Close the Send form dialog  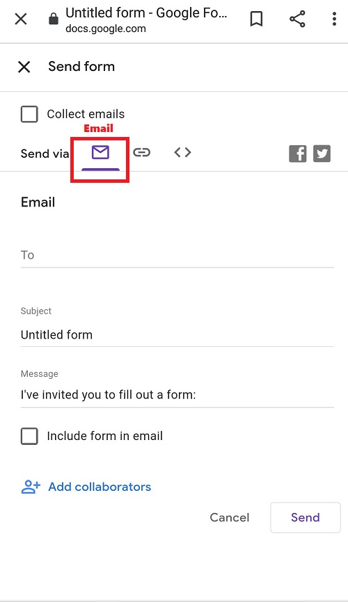[x=24, y=67]
